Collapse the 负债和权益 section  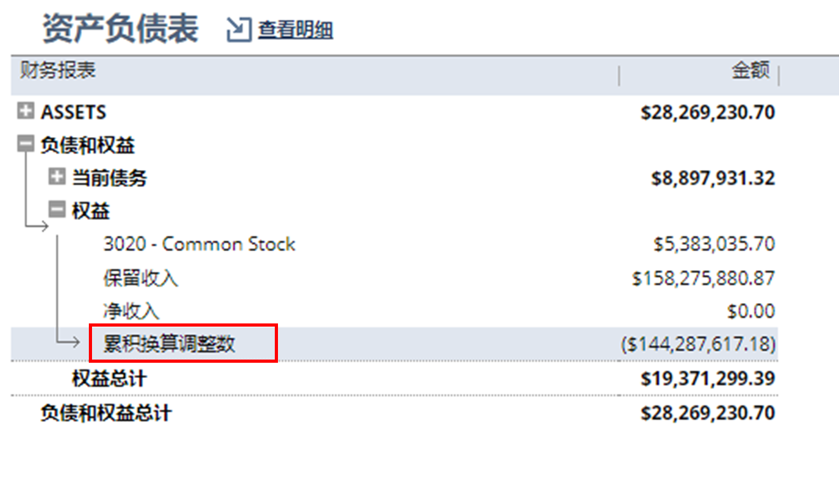click(25, 144)
